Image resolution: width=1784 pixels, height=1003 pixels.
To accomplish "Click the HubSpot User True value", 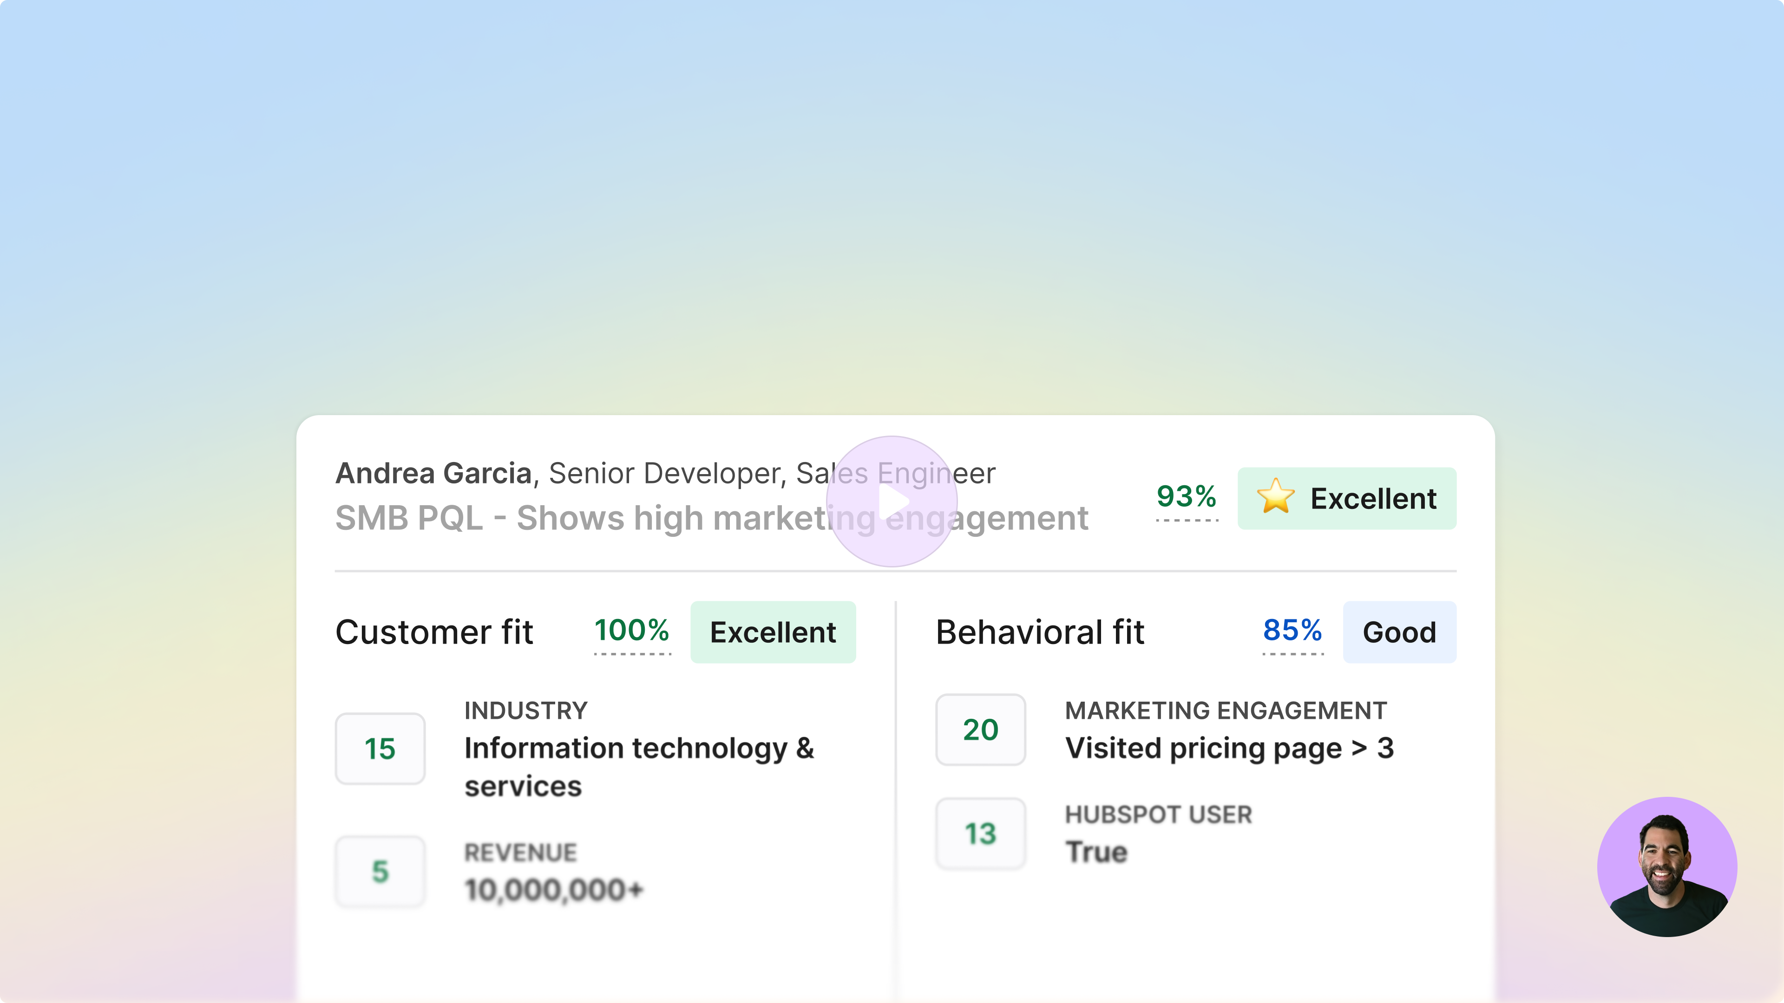I will (x=1096, y=852).
